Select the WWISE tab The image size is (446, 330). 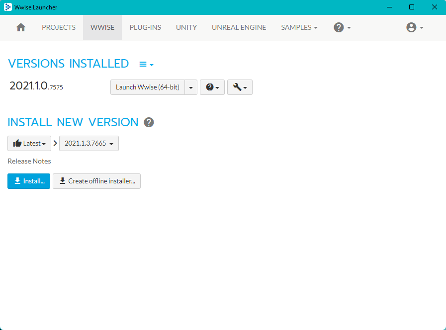[102, 27]
